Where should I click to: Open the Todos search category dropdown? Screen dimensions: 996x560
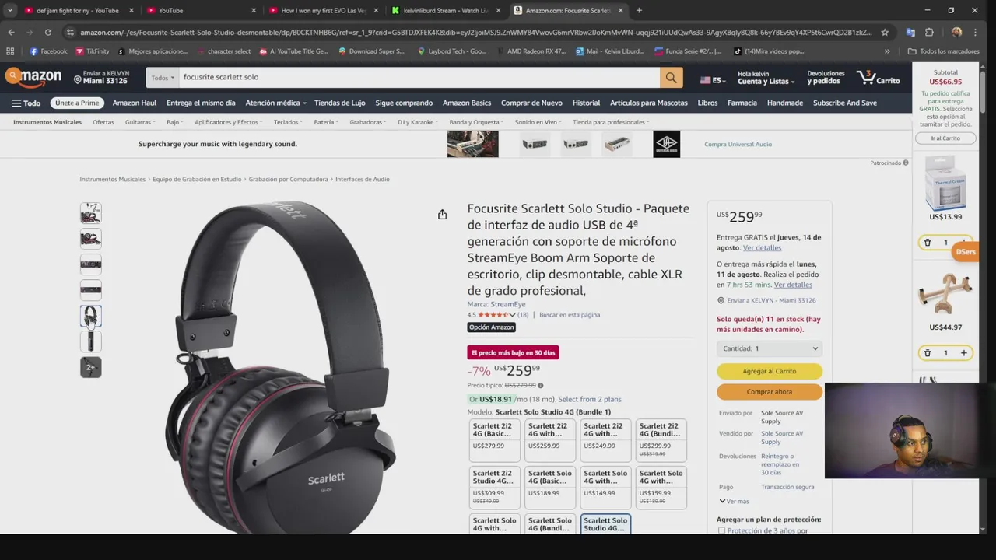tap(163, 78)
